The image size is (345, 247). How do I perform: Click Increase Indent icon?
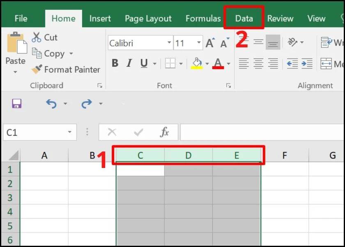(307, 63)
